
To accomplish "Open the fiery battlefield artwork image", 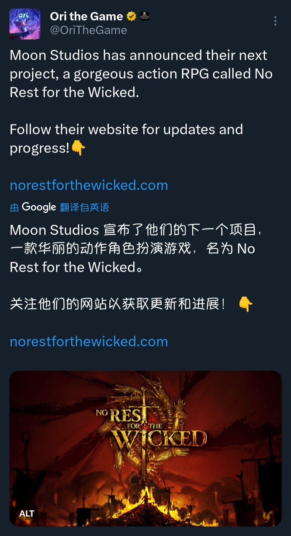I will coord(145,449).
